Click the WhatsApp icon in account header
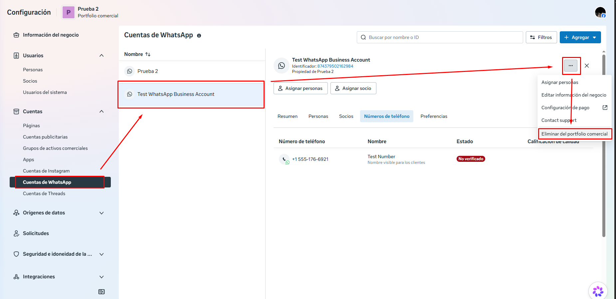Viewport: 616px width, 299px height. click(x=282, y=66)
